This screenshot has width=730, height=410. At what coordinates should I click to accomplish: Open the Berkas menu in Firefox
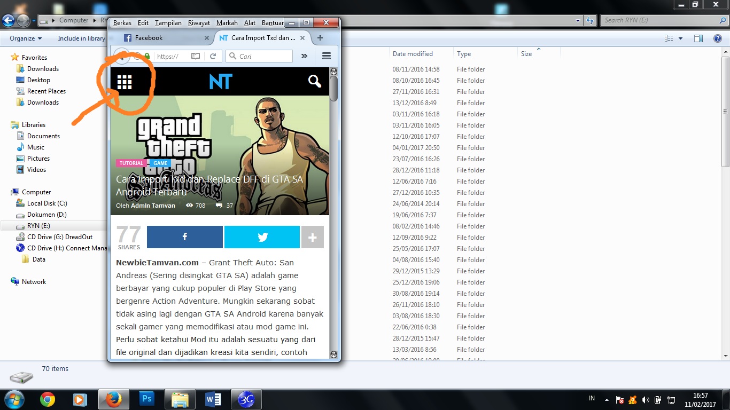coord(122,23)
